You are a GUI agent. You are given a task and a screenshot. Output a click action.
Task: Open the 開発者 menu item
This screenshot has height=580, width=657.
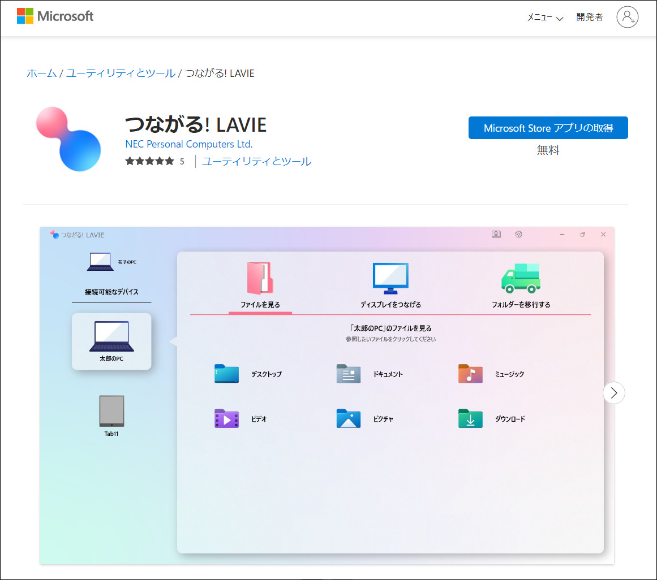(590, 18)
